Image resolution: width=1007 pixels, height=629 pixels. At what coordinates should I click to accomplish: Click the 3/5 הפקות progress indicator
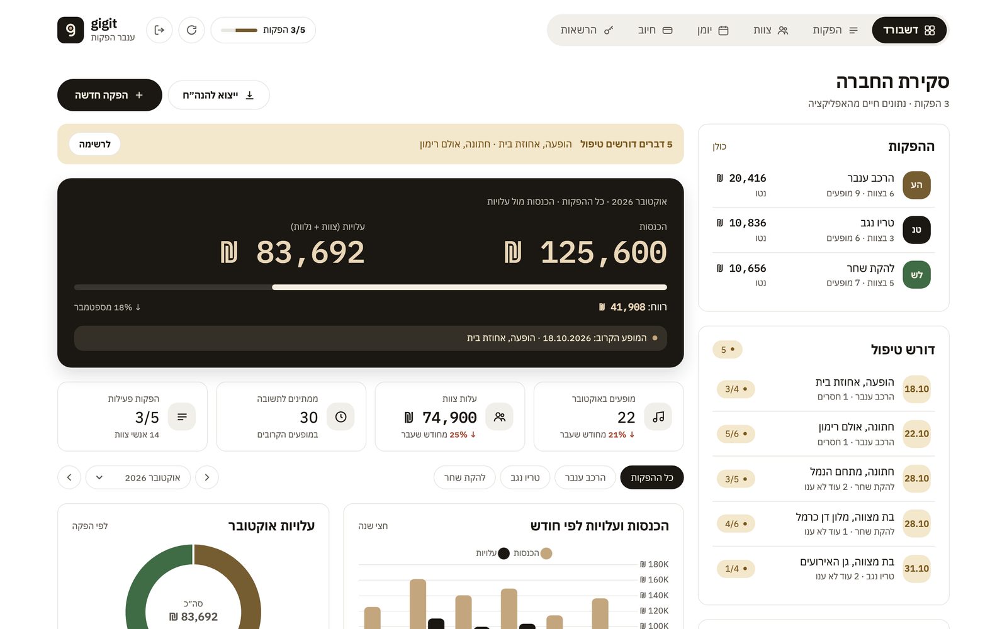[x=263, y=30]
